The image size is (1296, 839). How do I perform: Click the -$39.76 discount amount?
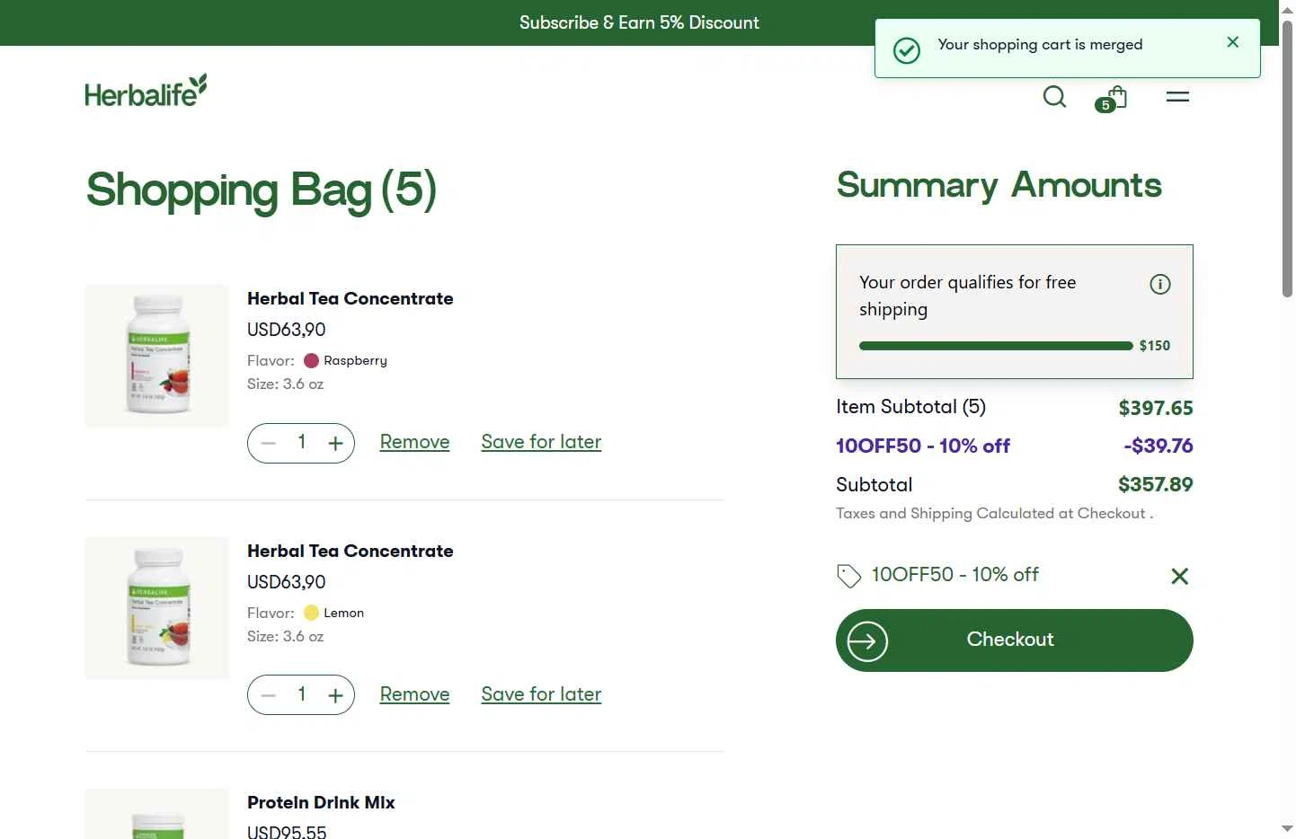tap(1158, 446)
